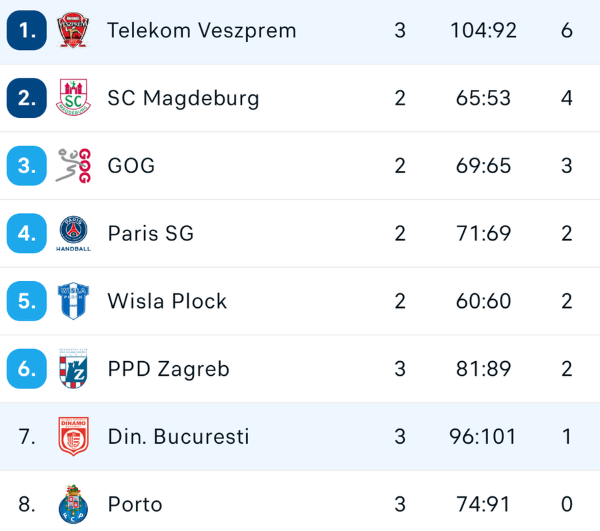
Task: Select the GOG handball logo
Action: (73, 165)
